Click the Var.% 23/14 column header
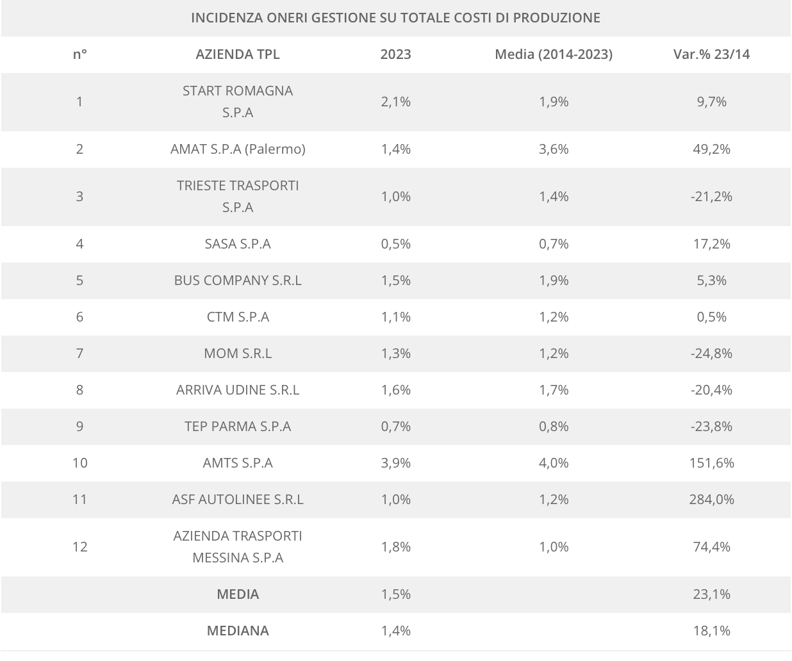The width and height of the screenshot is (792, 661). click(711, 54)
